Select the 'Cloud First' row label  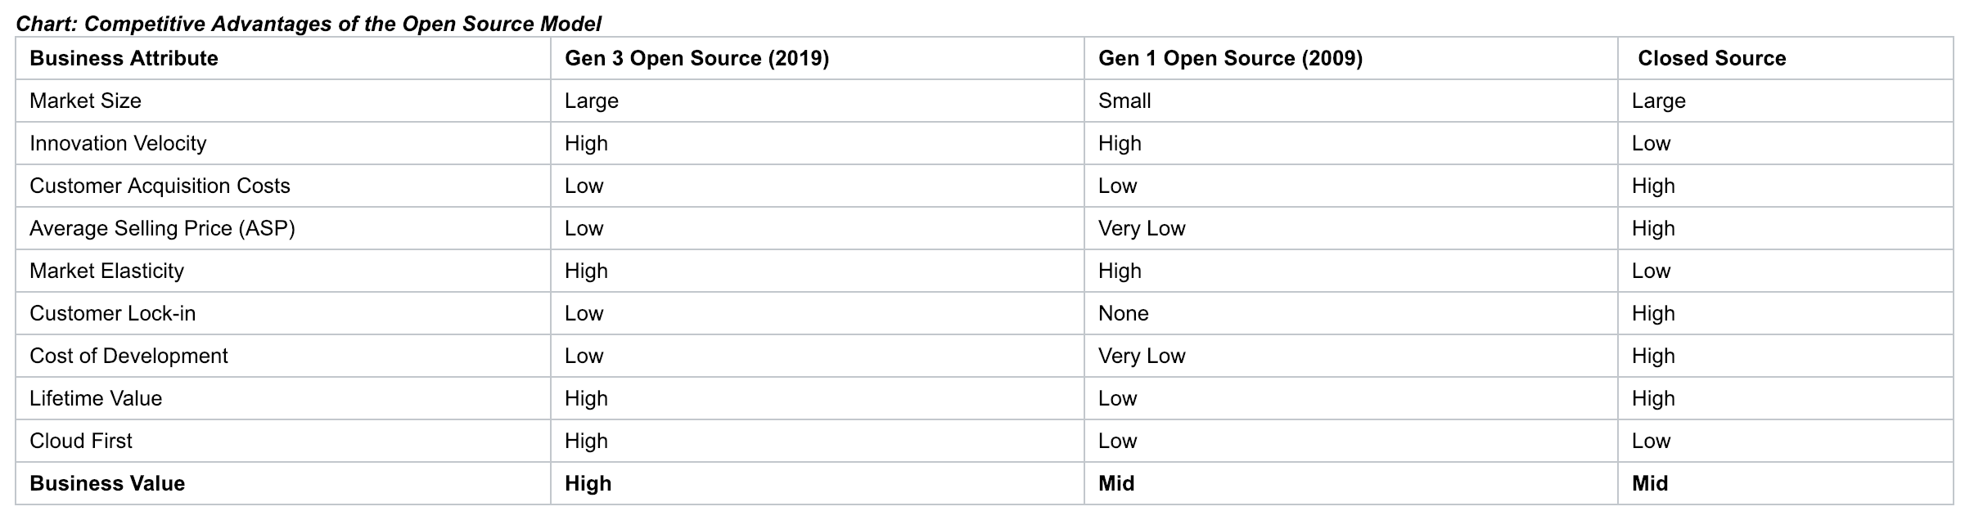(x=80, y=441)
